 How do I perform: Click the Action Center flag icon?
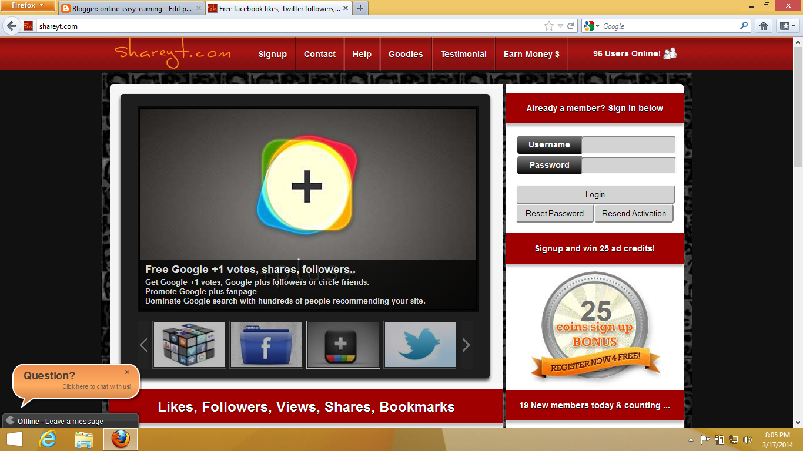tap(705, 439)
